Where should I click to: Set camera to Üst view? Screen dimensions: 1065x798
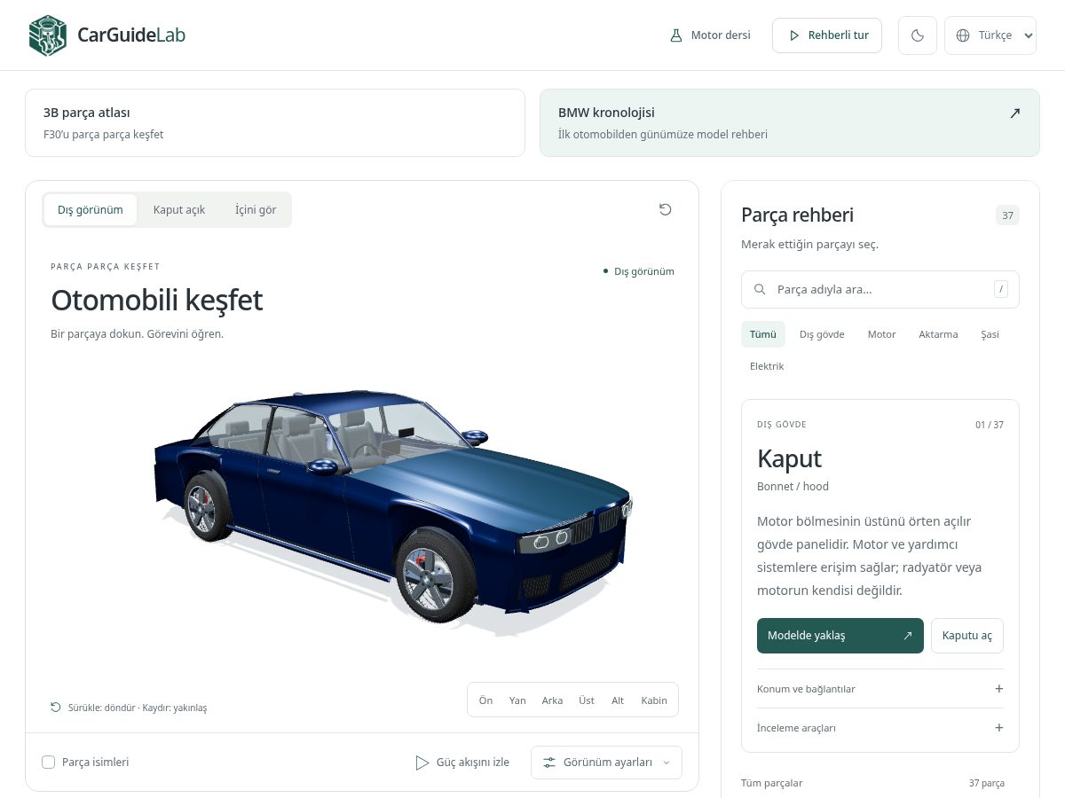[587, 700]
